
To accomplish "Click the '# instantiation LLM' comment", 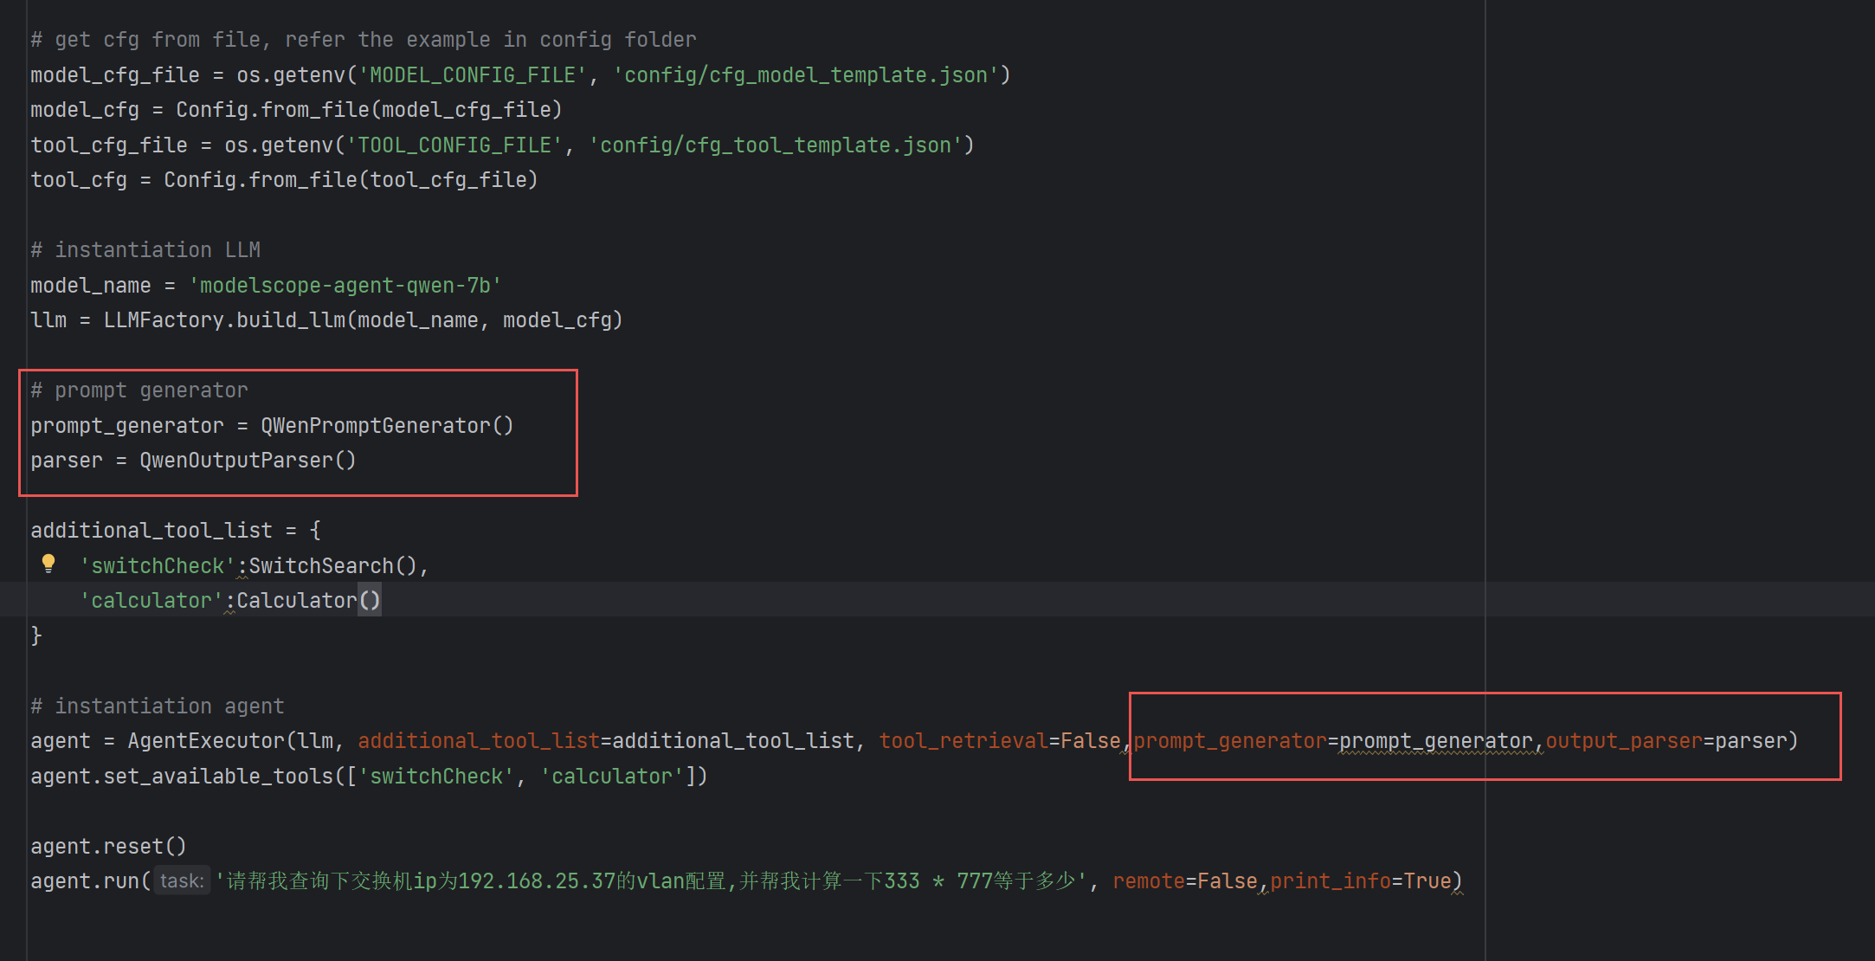I will pos(145,250).
